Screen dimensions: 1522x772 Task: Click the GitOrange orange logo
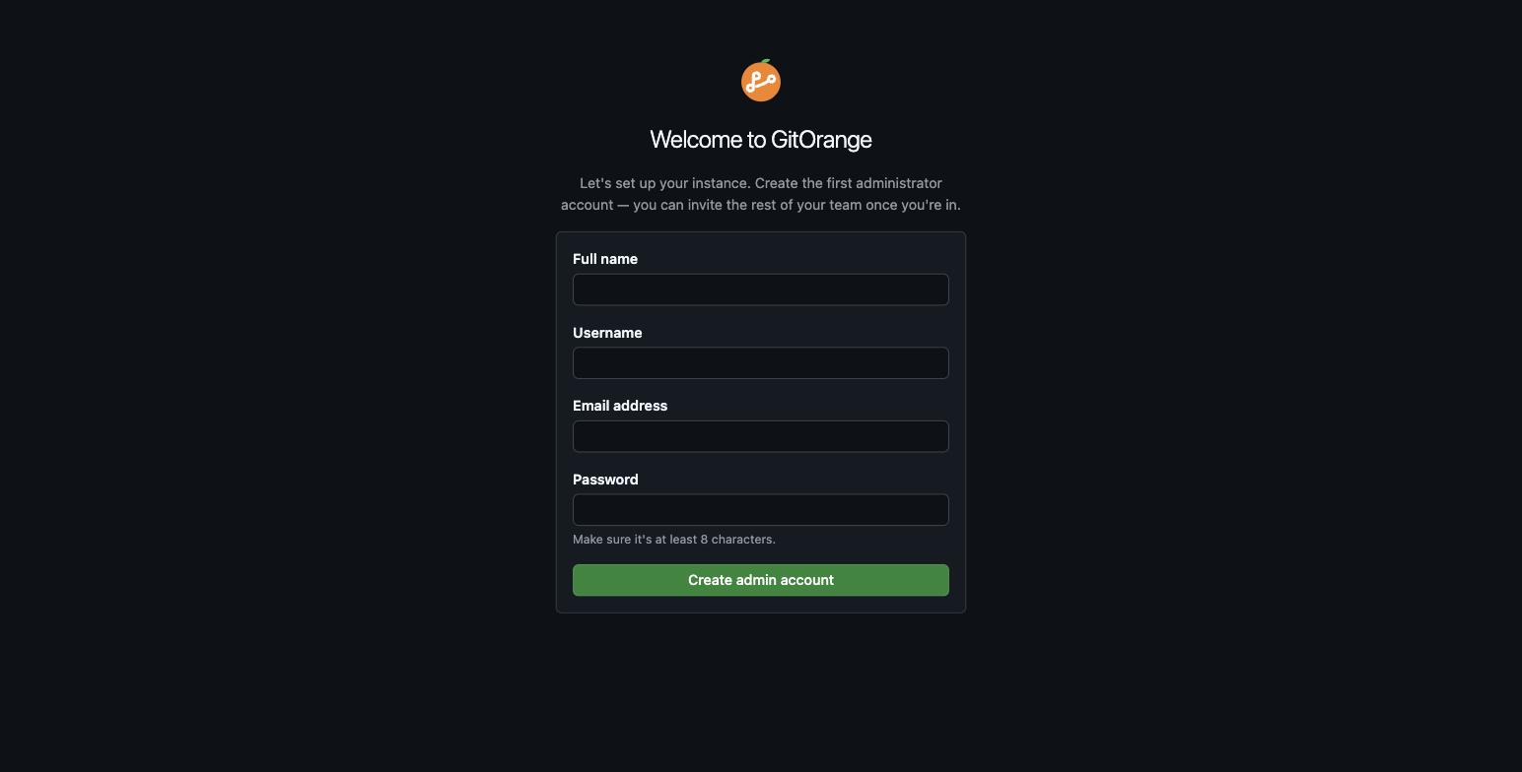[x=761, y=81]
